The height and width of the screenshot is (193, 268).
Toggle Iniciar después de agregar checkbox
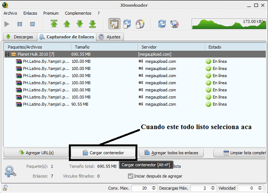point(130,176)
